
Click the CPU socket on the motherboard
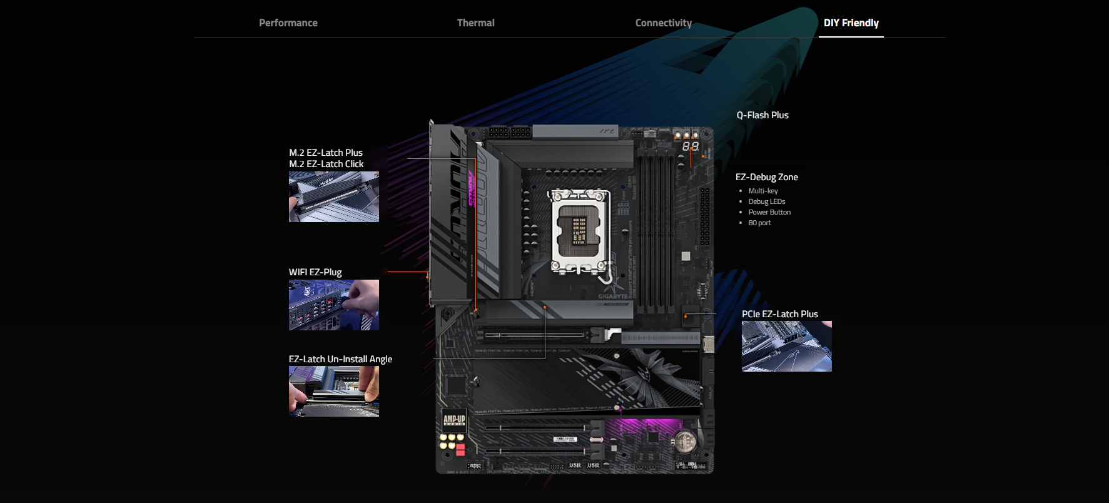[579, 231]
